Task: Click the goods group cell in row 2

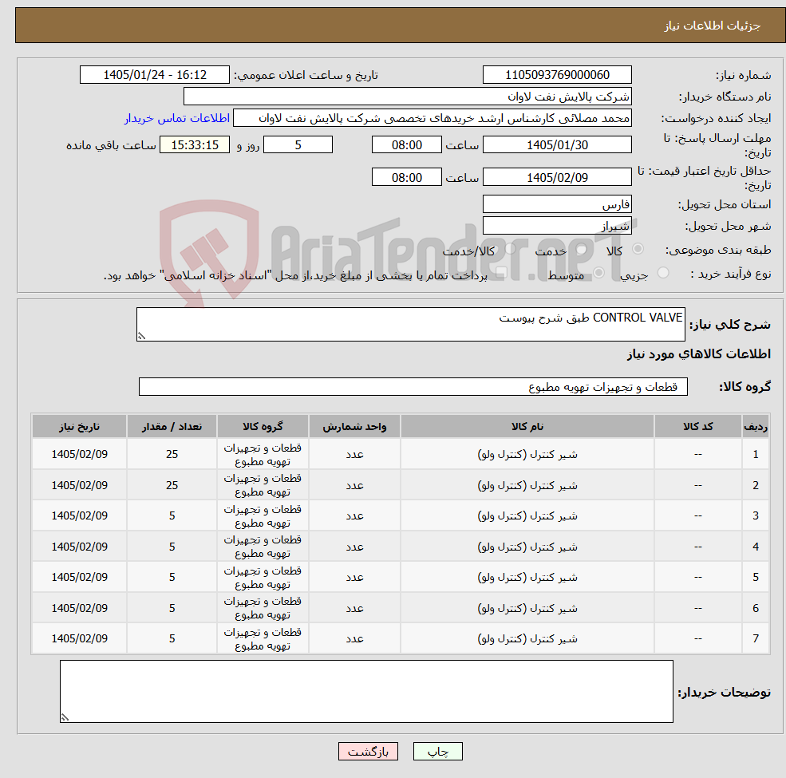Action: coord(263,485)
